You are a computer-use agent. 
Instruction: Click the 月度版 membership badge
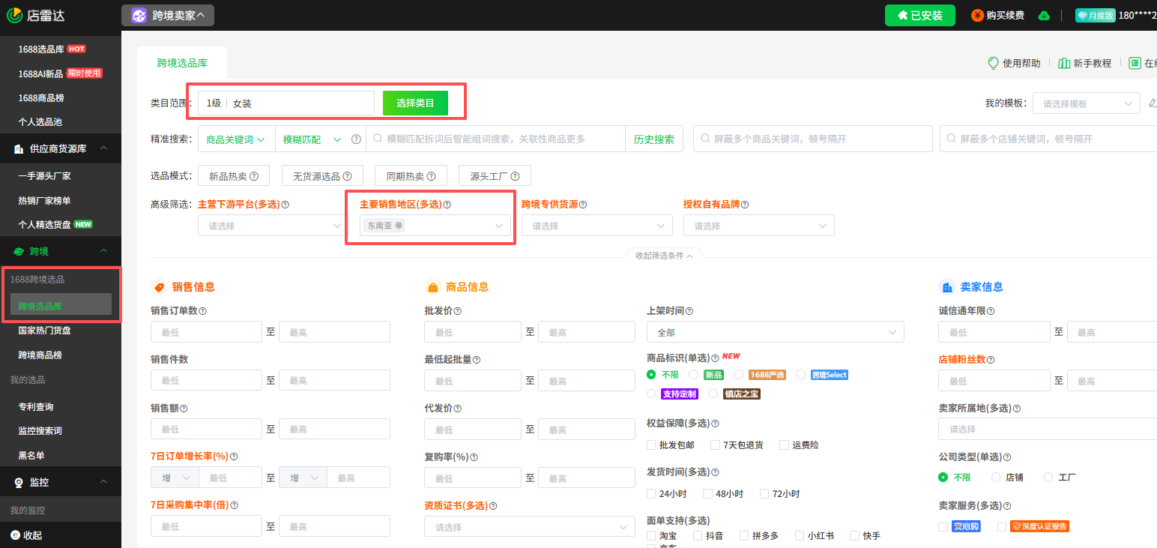[x=1095, y=15]
